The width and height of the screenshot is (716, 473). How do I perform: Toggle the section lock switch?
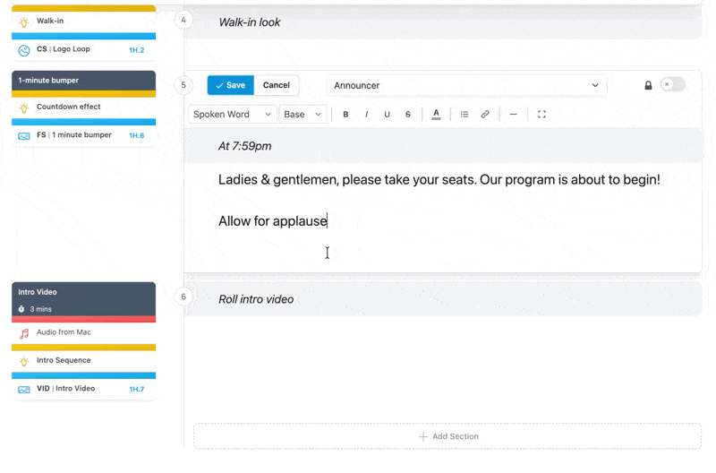[672, 85]
